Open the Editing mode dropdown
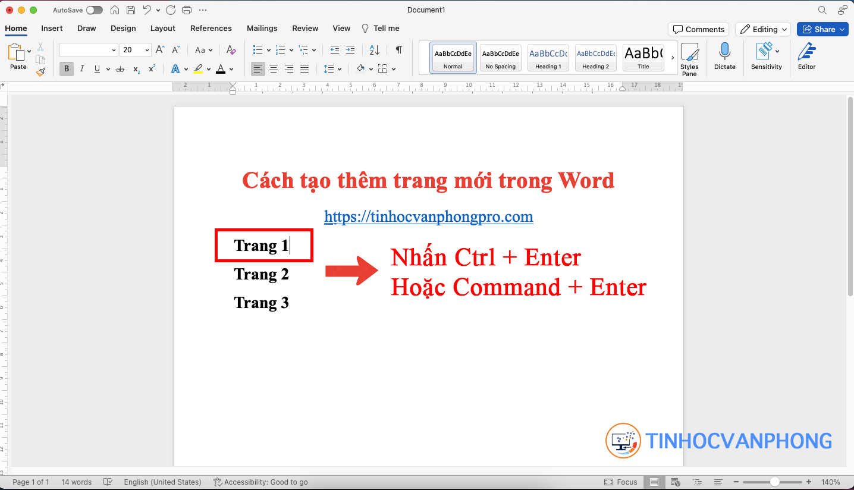This screenshot has height=490, width=854. point(762,29)
